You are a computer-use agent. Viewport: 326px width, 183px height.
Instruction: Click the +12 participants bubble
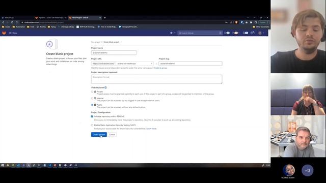(308, 171)
